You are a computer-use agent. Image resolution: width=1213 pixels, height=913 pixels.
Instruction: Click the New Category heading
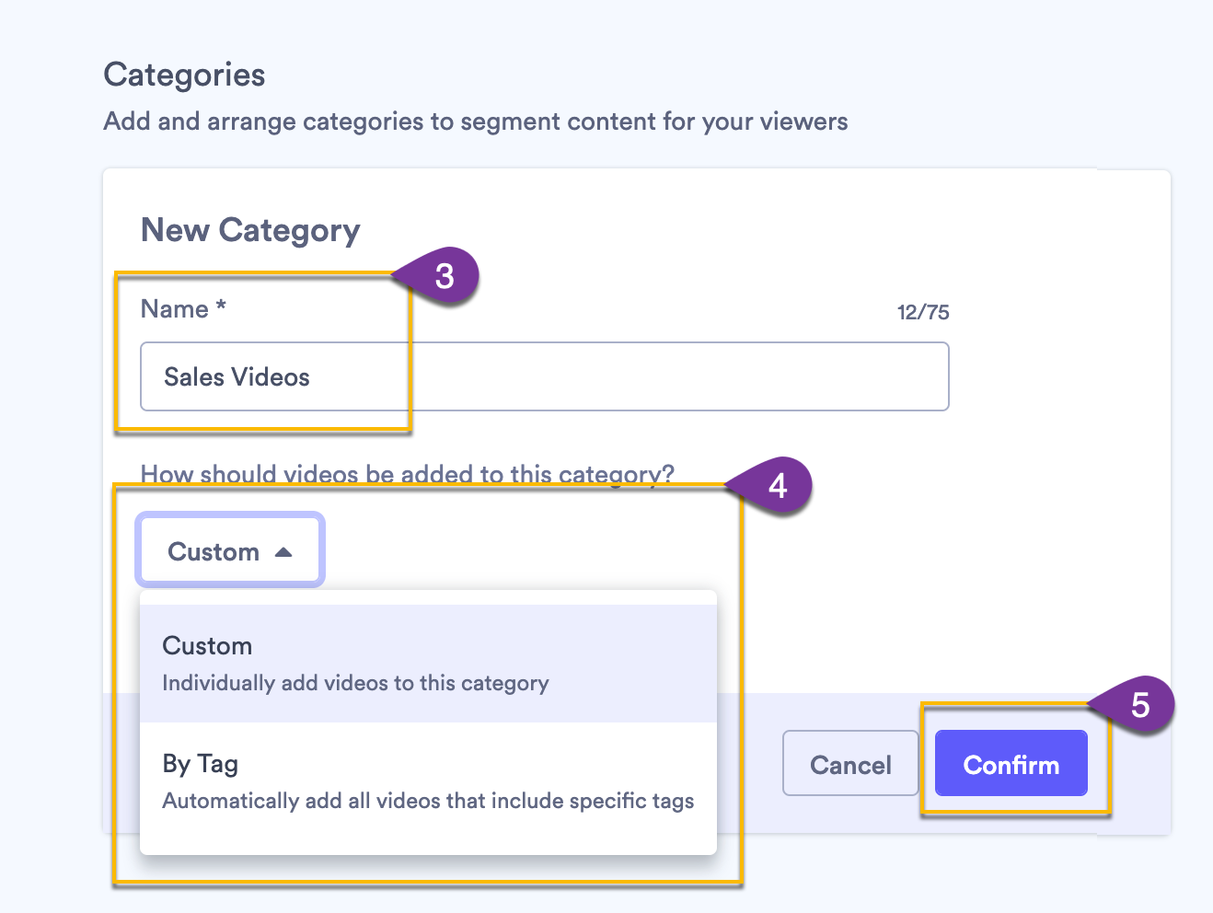tap(250, 230)
